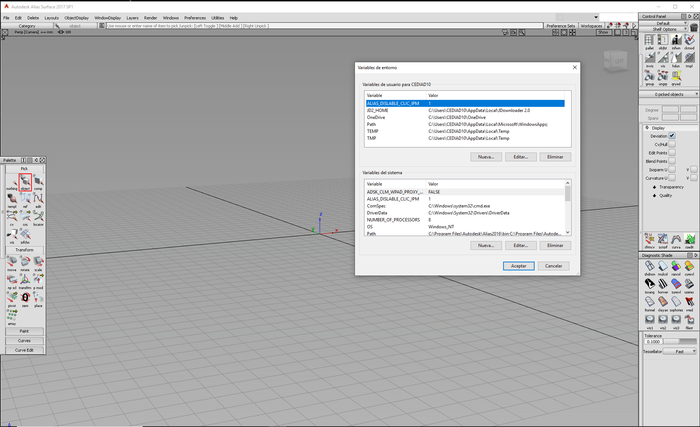Select the horver zebra stripe shade
Viewport: 700px width, 427px height.
663,286
